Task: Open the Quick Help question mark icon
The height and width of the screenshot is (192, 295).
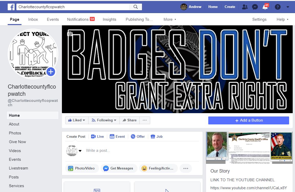Action: [278, 7]
